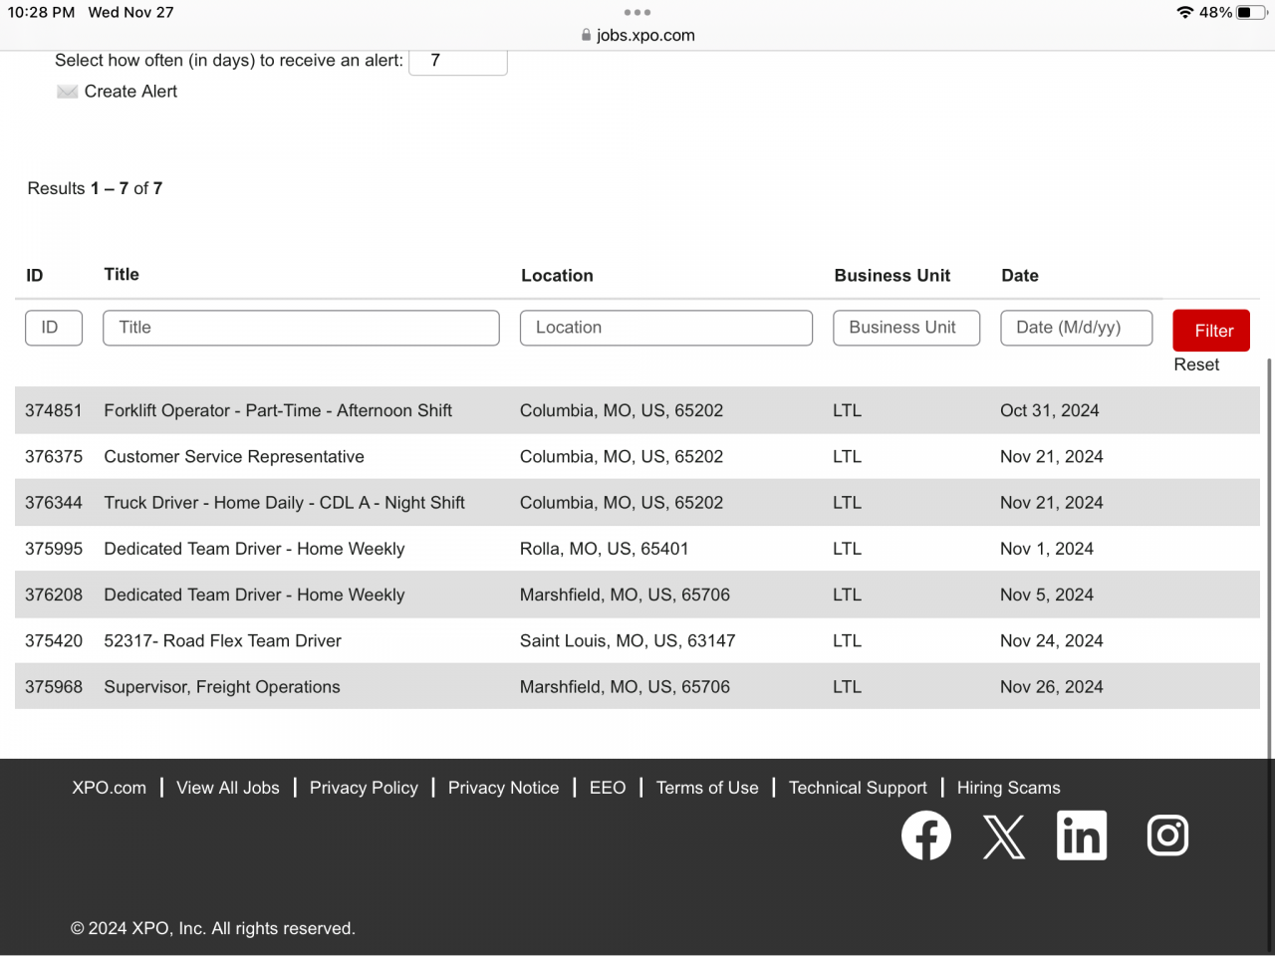
Task: Go to Hiring Scams footer link
Action: tap(1008, 788)
